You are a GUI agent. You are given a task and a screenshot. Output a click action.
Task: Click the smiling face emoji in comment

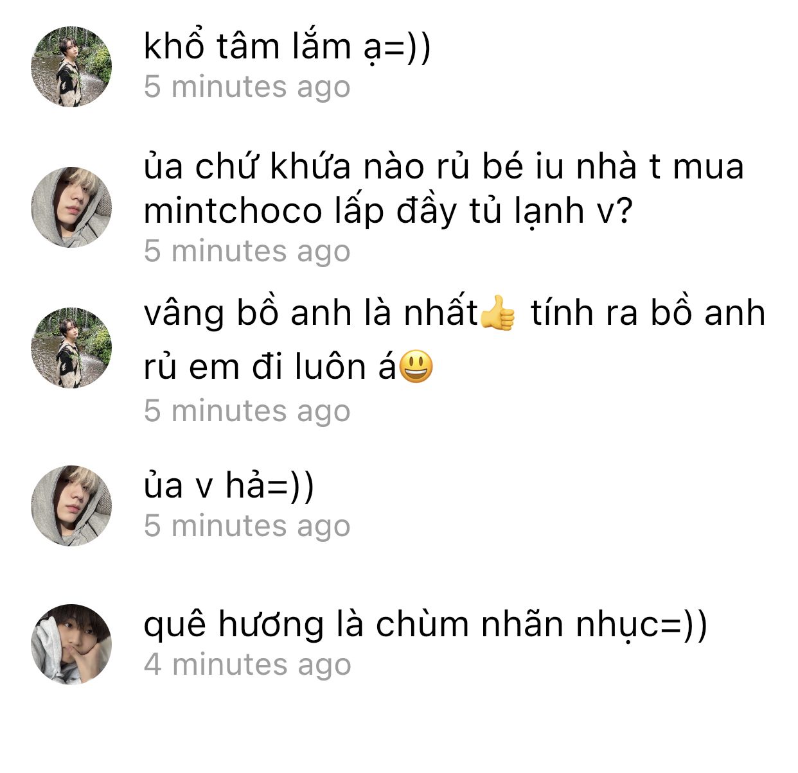tap(416, 367)
